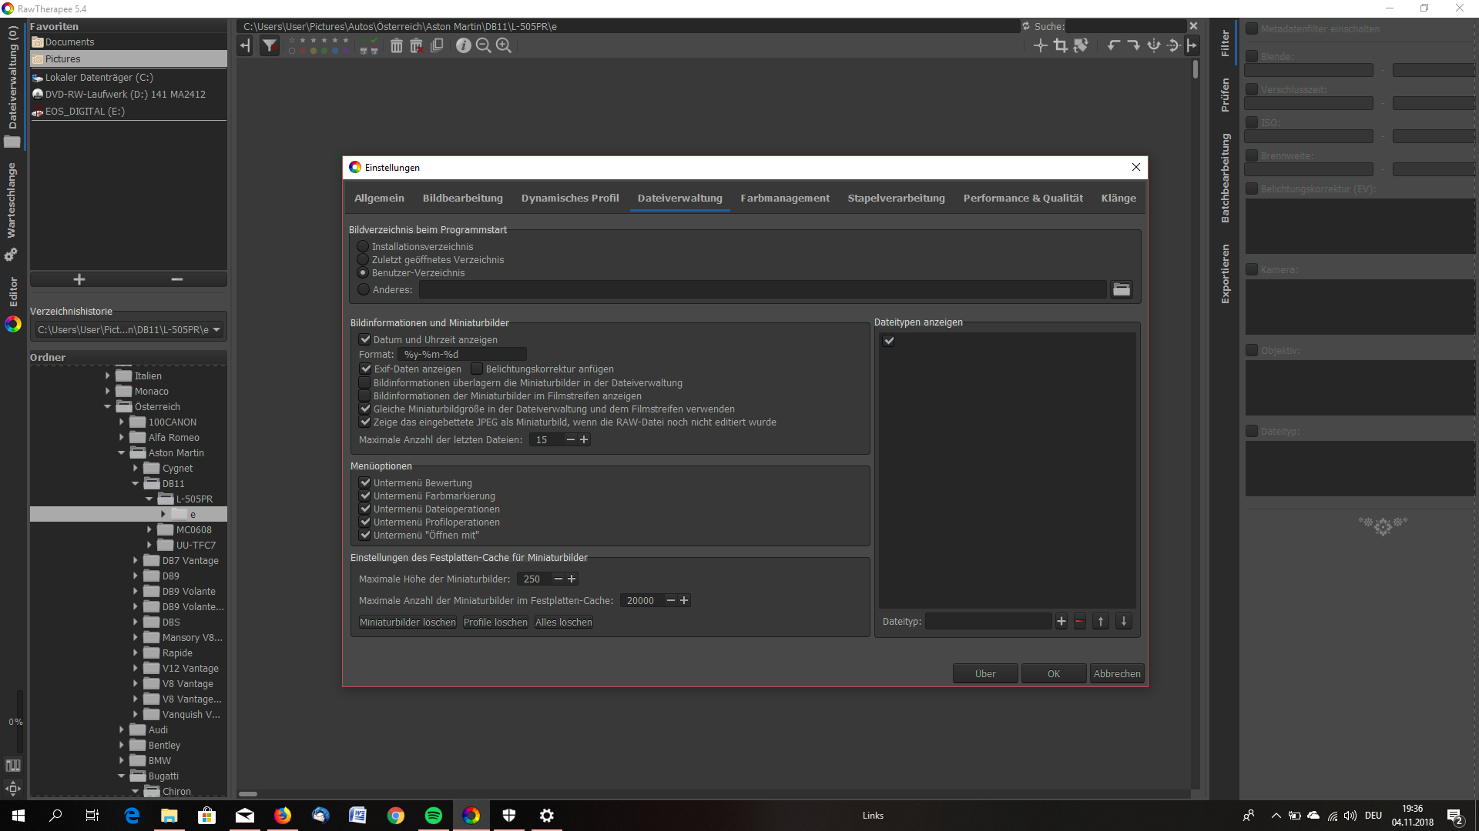Select the crop tool icon

(x=1061, y=46)
